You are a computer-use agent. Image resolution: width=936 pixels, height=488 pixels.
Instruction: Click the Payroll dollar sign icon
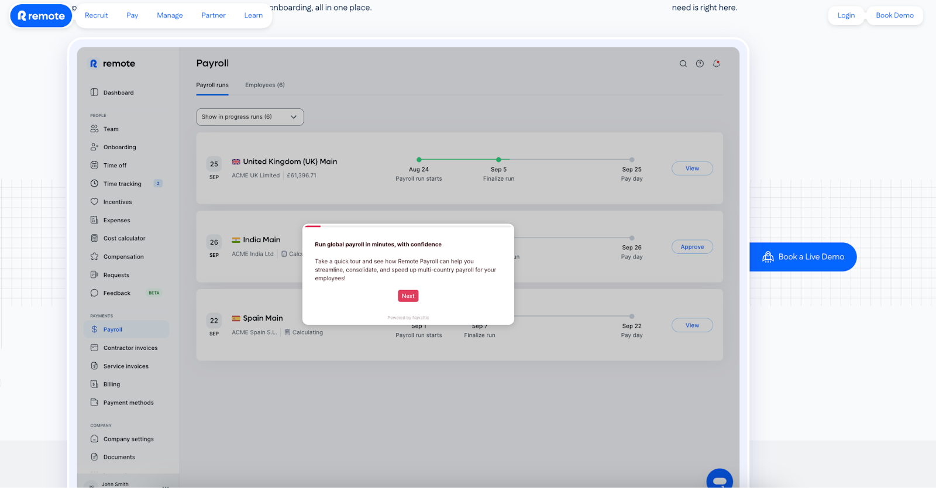pyautogui.click(x=94, y=329)
